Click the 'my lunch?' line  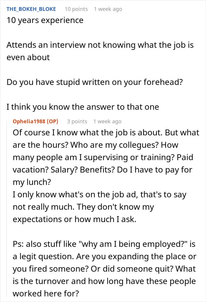[32, 182]
